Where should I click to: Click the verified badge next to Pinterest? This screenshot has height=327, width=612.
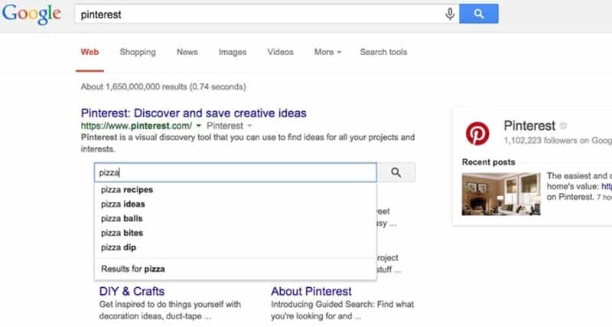tap(563, 126)
